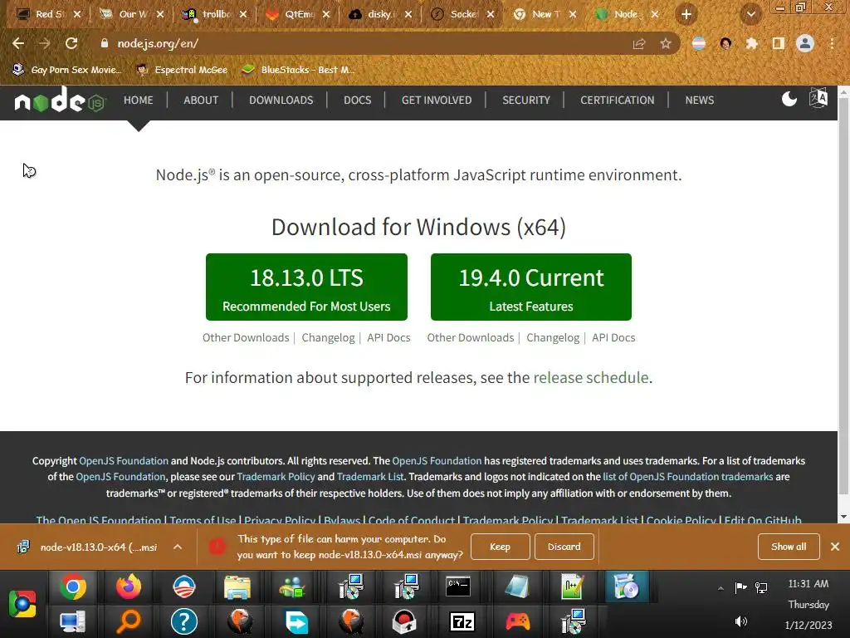Open the Espectral McGee bookmark
Image resolution: width=850 pixels, height=638 pixels.
coord(182,70)
